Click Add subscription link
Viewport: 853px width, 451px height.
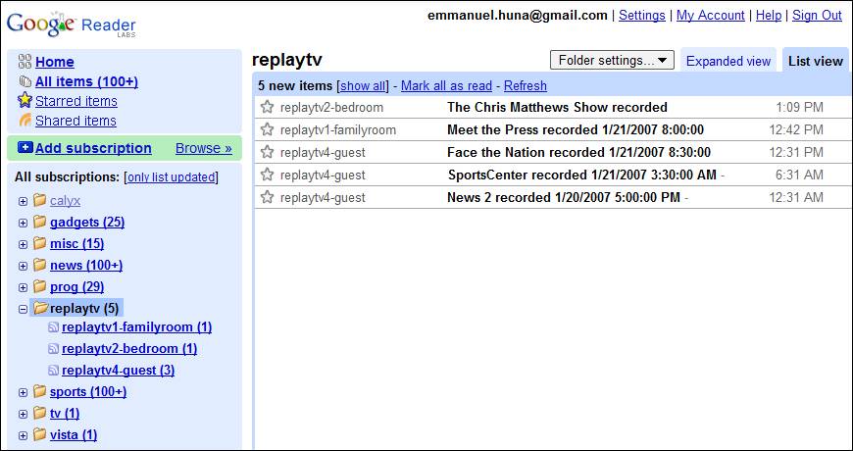pyautogui.click(x=93, y=148)
